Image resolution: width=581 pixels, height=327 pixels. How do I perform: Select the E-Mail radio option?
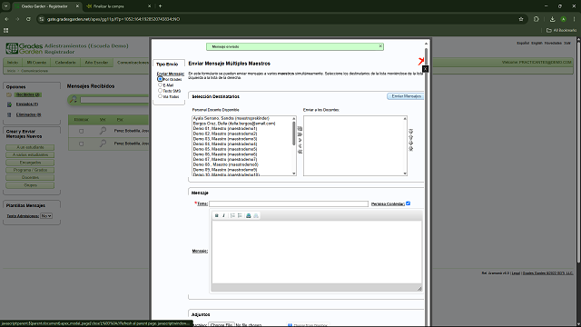point(160,84)
